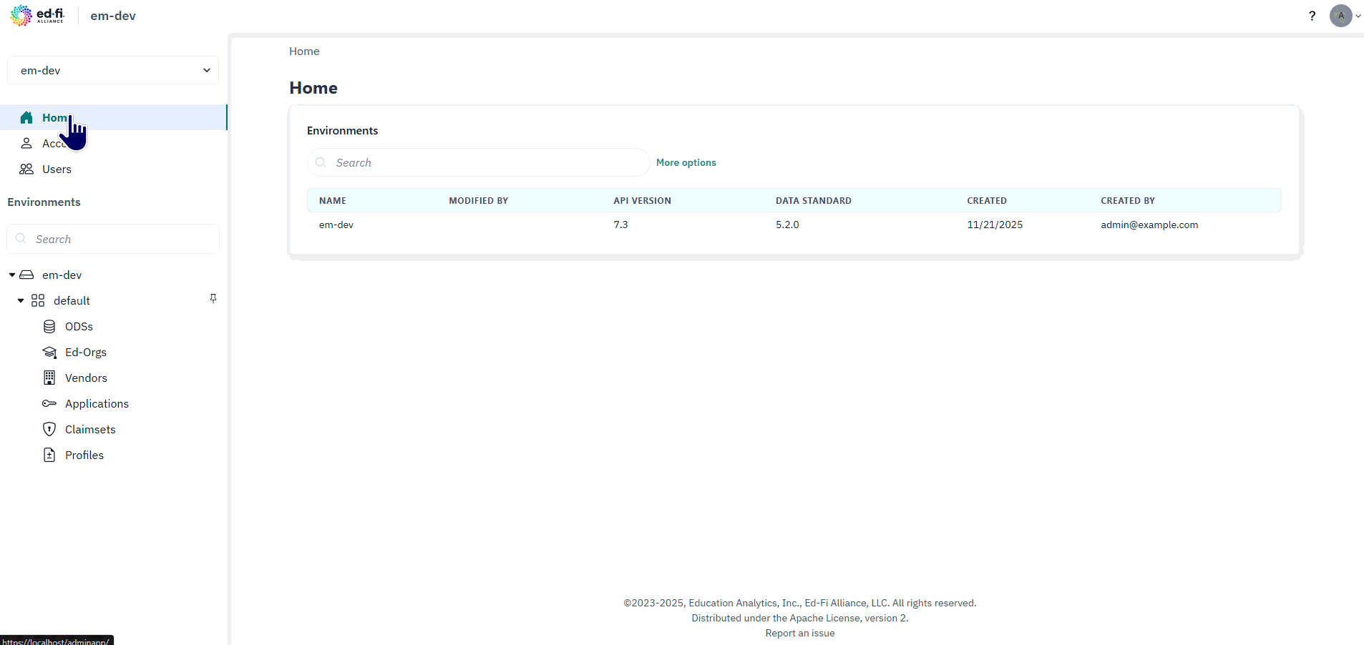Select the Claimsets shield icon
The height and width of the screenshot is (645, 1364).
[49, 429]
